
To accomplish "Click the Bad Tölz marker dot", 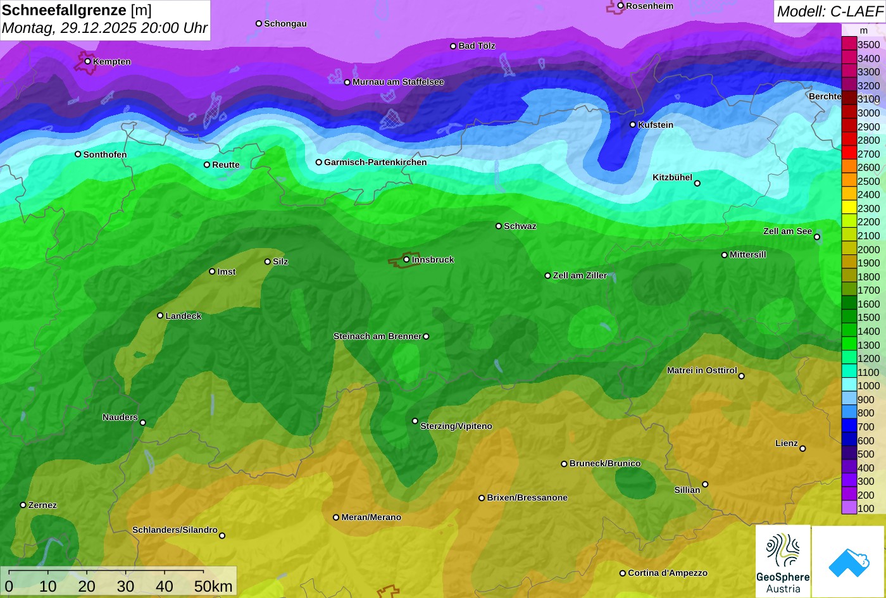I will (x=453, y=46).
